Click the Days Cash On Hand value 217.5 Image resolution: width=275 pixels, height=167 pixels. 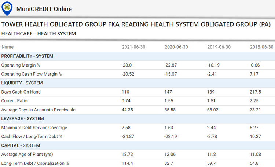(255, 92)
